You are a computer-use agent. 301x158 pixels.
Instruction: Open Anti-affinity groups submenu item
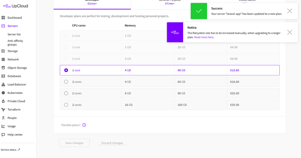click(15, 43)
